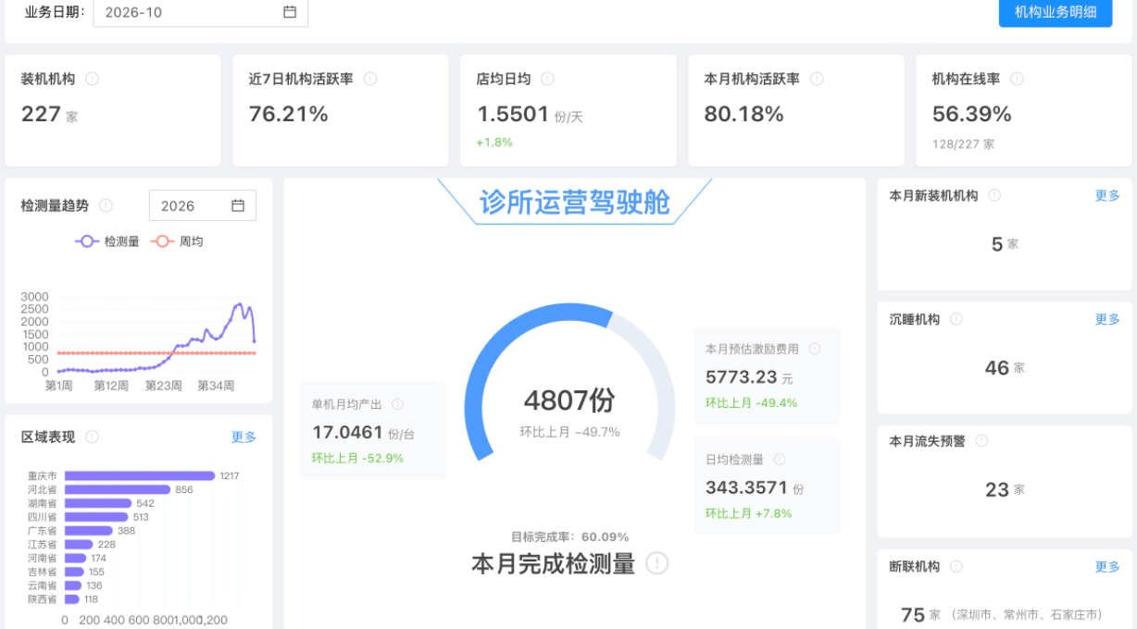Image resolution: width=1137 pixels, height=629 pixels.
Task: Click the 80.18% monthly activity value
Action: [744, 114]
